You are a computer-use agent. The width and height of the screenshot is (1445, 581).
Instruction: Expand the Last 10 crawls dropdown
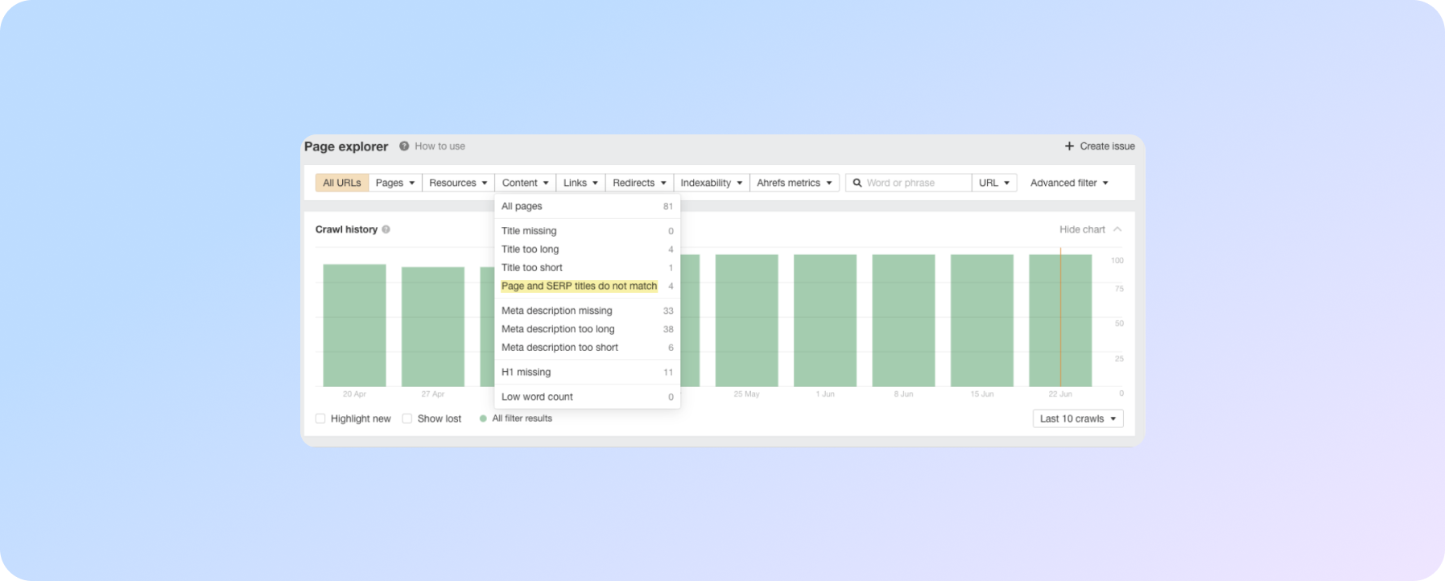tap(1077, 418)
